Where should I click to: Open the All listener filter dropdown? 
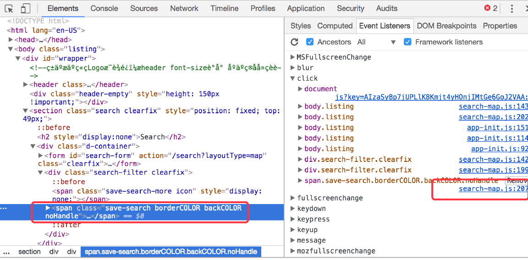376,42
